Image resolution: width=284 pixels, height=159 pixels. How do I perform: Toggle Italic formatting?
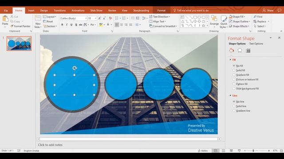coord(67,25)
